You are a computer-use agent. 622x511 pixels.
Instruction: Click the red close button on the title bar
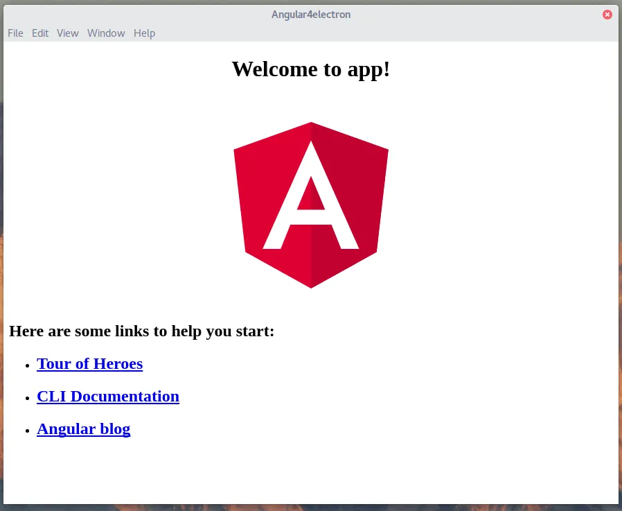pyautogui.click(x=607, y=14)
